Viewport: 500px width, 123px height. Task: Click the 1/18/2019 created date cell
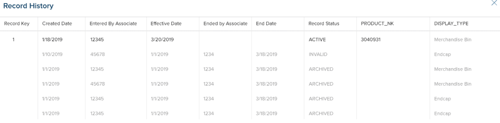pyautogui.click(x=52, y=40)
